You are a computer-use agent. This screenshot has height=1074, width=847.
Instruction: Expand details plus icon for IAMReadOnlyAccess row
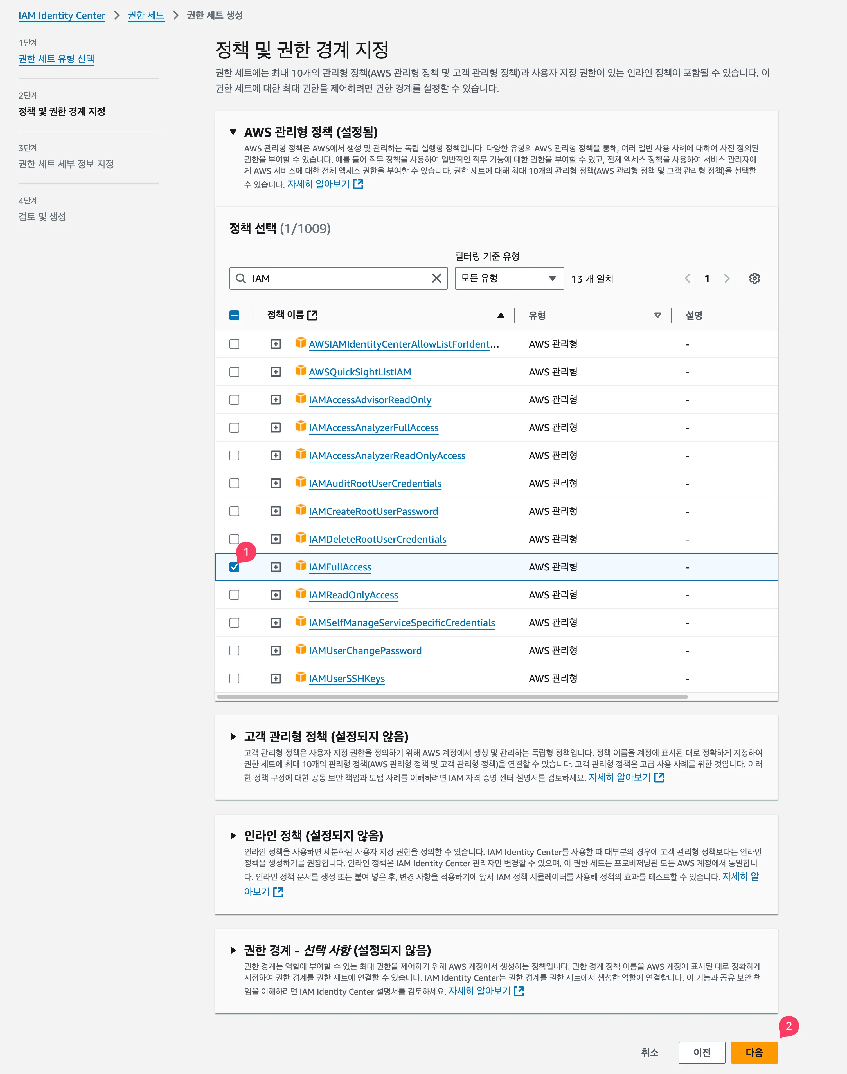coord(276,595)
